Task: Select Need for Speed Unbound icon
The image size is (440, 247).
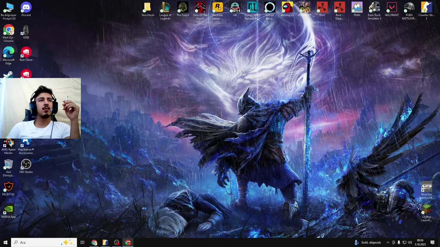Action: coord(427,190)
